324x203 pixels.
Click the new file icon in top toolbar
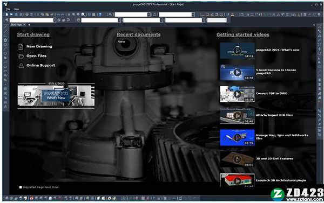point(7,15)
